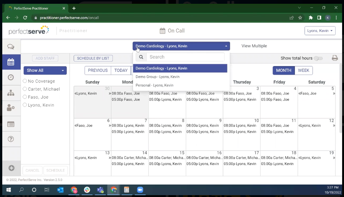Collapse the Demo Cardiology schedule dropdown
The width and height of the screenshot is (344, 197).
[x=181, y=46]
